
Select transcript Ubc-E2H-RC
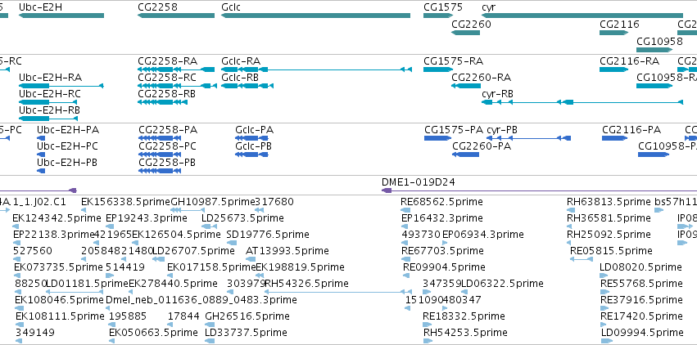coord(48,102)
